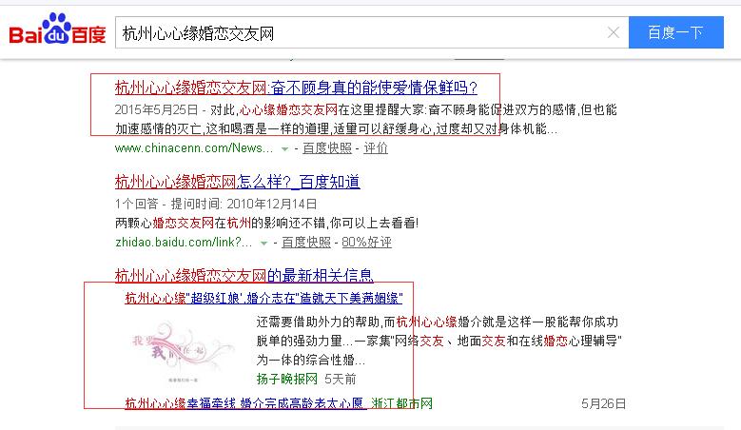741x430 pixels.
Task: Click the 扬子晚报网 source label
Action: pyautogui.click(x=287, y=379)
